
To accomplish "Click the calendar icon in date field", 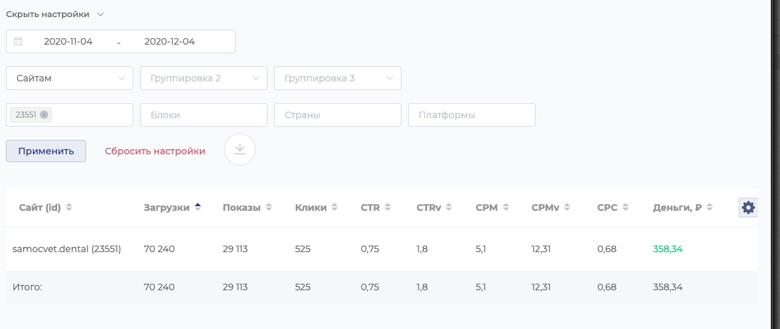I will 18,41.
